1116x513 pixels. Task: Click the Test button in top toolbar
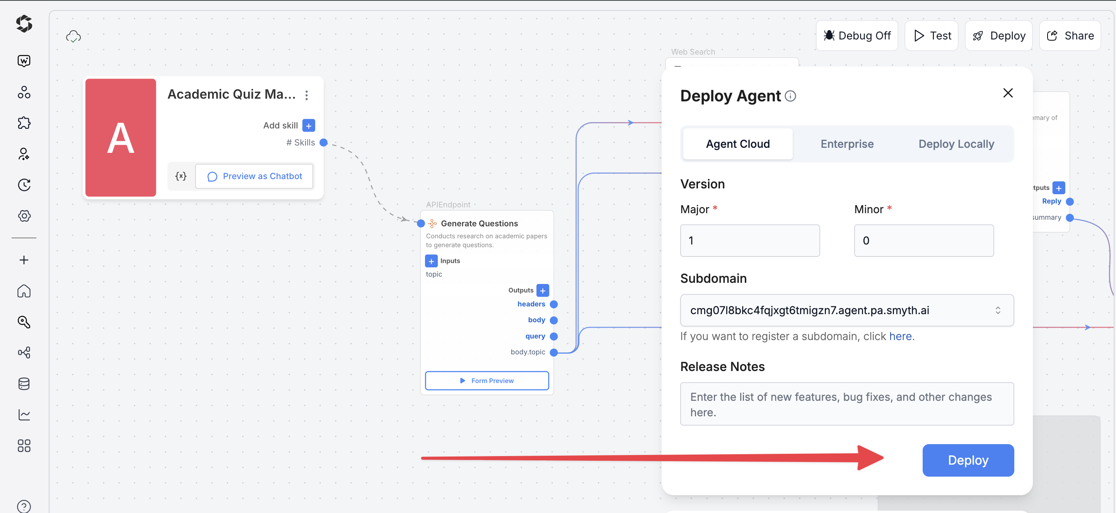[932, 36]
